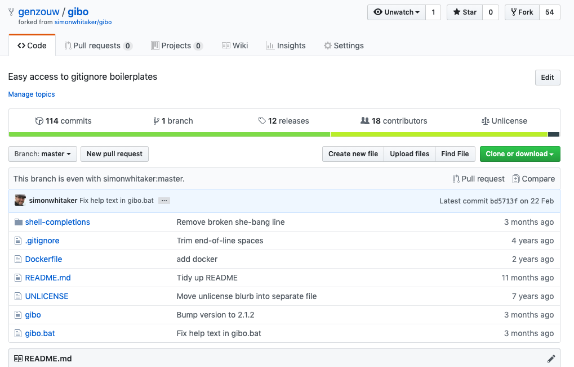Open the Wiki tab
The width and height of the screenshot is (574, 367).
coord(235,46)
